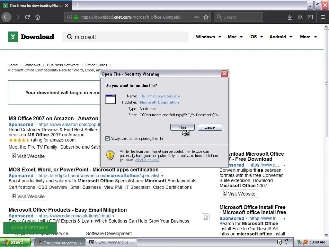This screenshot has height=247, width=329.
Task: Close the 'Thank you for downloading' tab
Action: (67, 5)
